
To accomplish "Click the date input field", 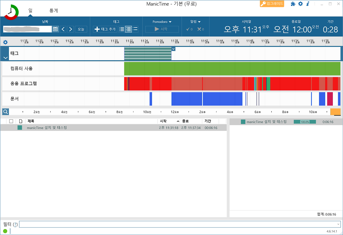I will point(27,29).
